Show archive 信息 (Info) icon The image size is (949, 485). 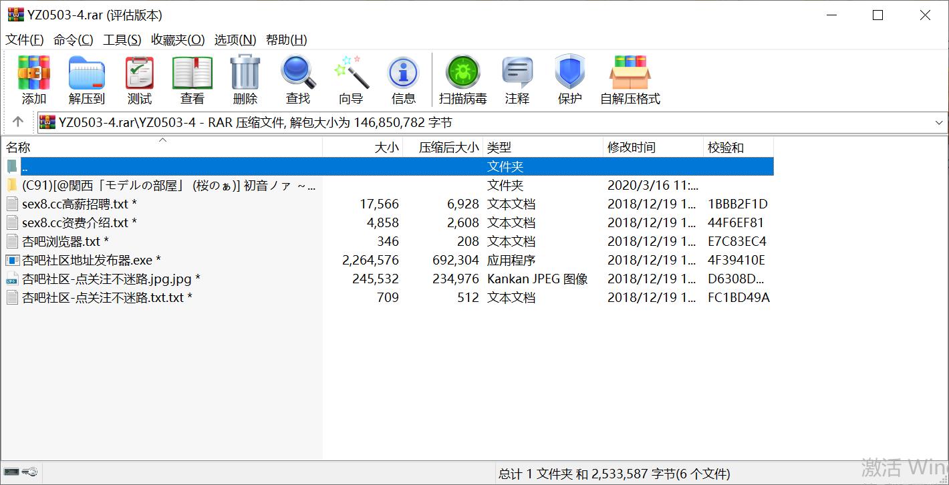tap(404, 80)
